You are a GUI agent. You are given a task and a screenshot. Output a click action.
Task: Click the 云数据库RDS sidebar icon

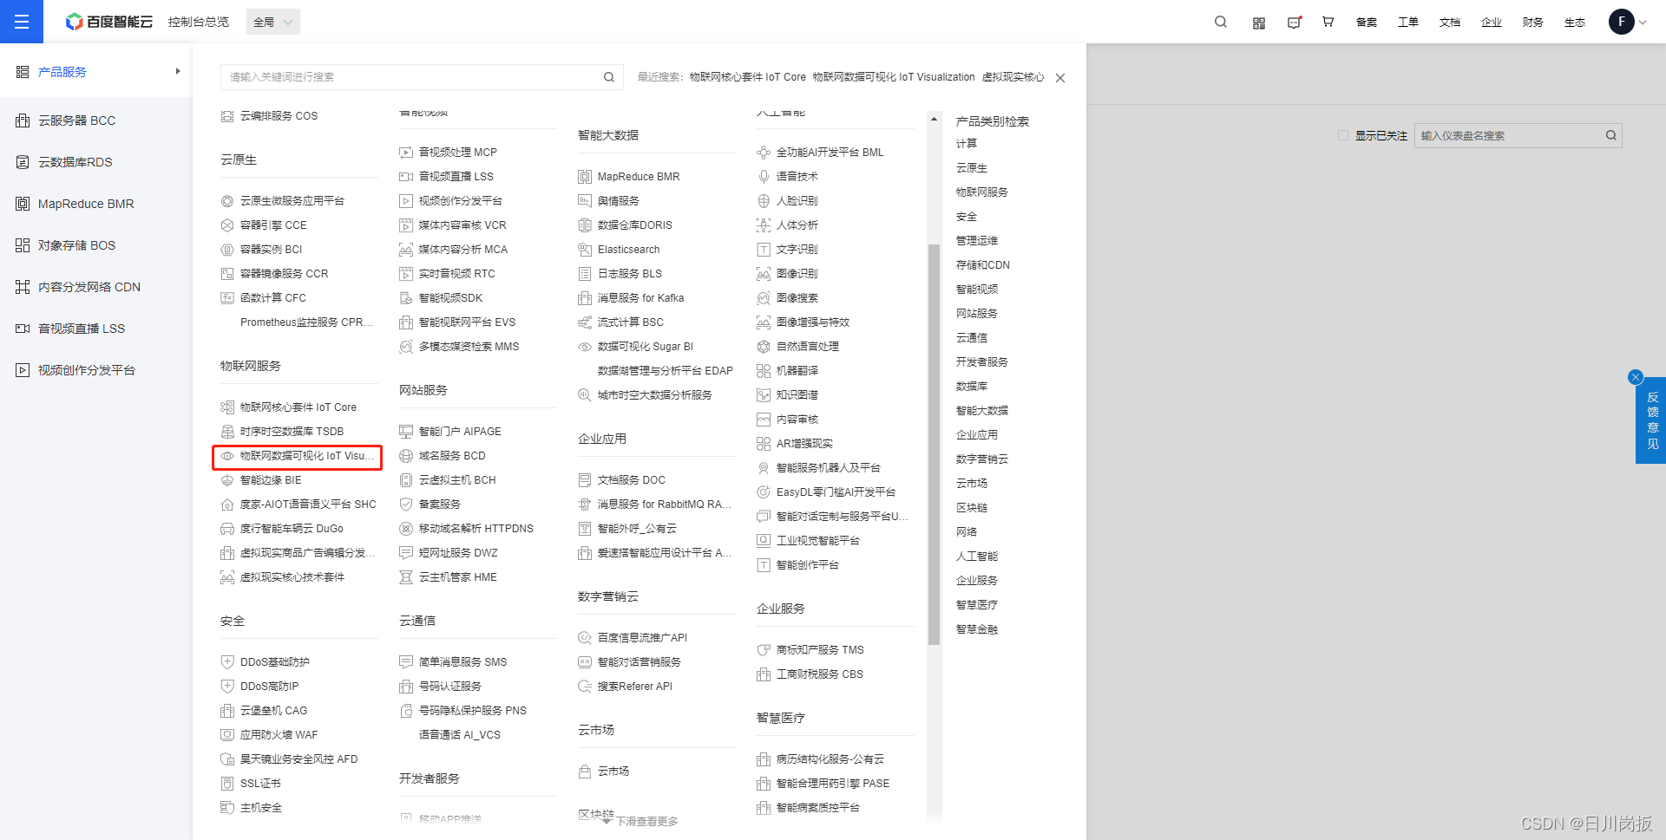[x=23, y=162]
